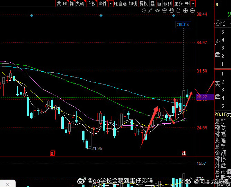This screenshot has height=187, width=231.
Task: Open the PK comparison button
Action: click(x=65, y=3)
